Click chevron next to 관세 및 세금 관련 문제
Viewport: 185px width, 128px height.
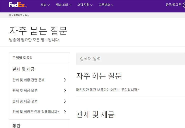pyautogui.click(x=65, y=80)
